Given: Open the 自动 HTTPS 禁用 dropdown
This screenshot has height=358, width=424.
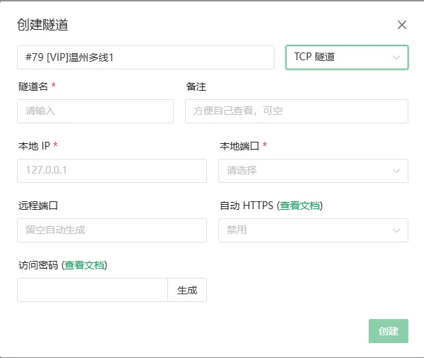Looking at the screenshot, I should (313, 230).
